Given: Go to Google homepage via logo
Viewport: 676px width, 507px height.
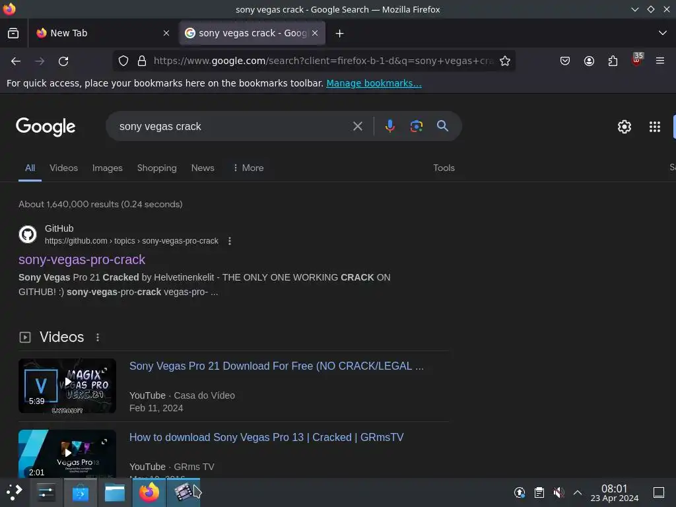Looking at the screenshot, I should pos(46,127).
